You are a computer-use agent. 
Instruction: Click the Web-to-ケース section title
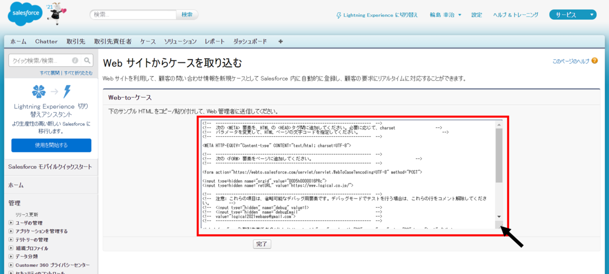click(x=130, y=97)
